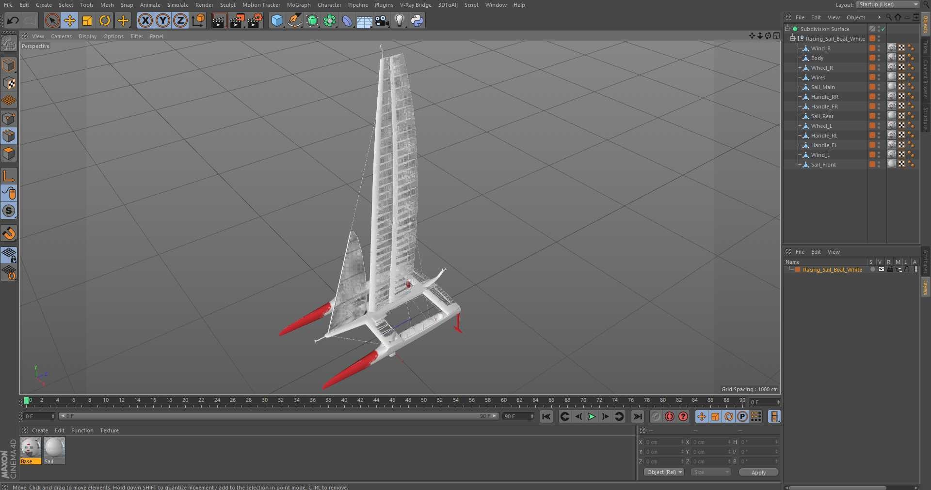This screenshot has width=931, height=490.
Task: Click the X position 0 cm field
Action: click(x=664, y=442)
